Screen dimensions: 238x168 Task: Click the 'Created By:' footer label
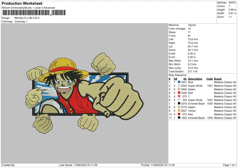[8, 165]
